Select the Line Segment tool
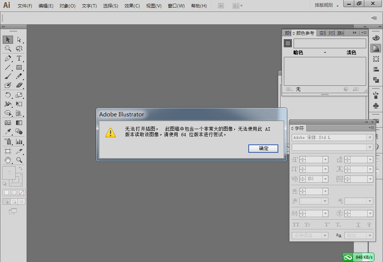The width and height of the screenshot is (383, 262). [8, 67]
